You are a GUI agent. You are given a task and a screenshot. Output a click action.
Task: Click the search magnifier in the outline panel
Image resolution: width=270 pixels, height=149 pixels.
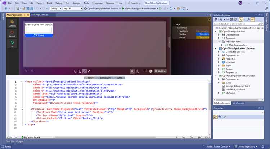click(x=210, y=20)
